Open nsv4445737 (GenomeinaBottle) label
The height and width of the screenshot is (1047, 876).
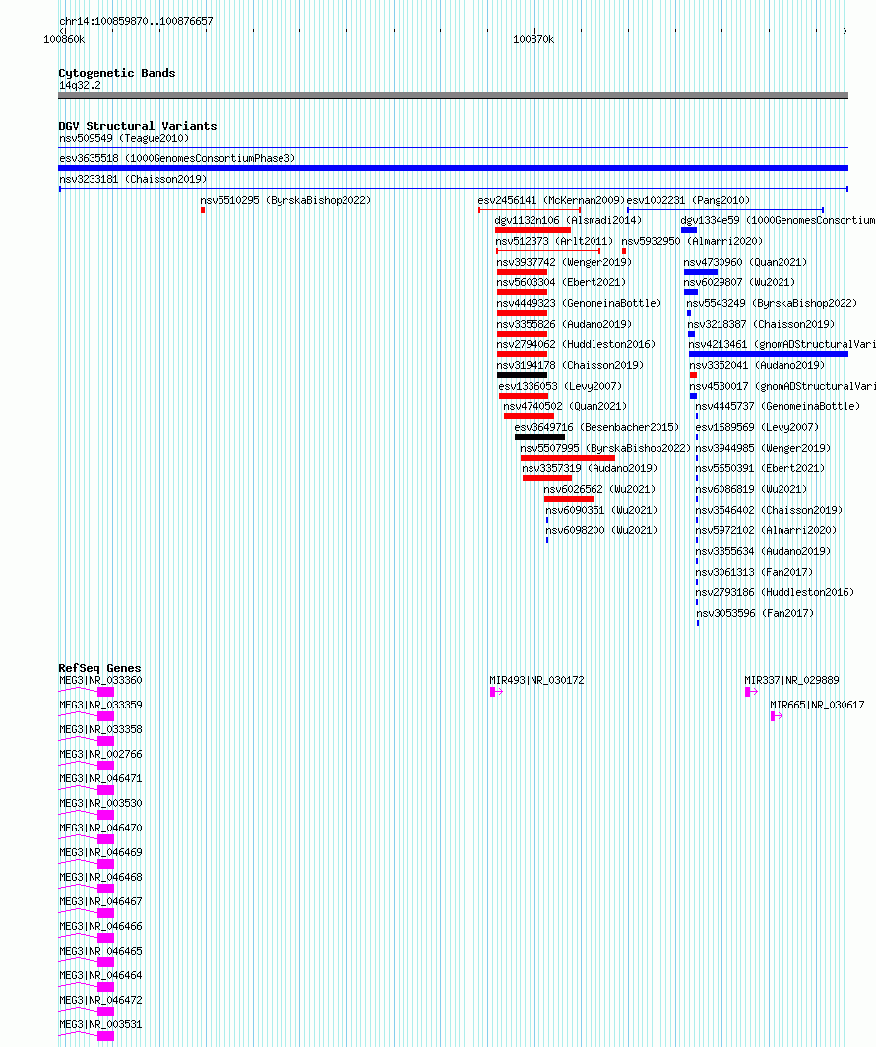(x=778, y=406)
